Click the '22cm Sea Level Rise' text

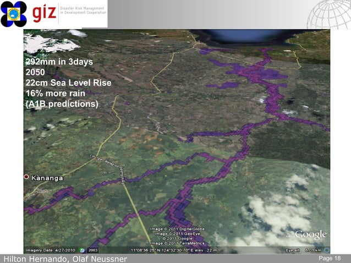(x=69, y=83)
